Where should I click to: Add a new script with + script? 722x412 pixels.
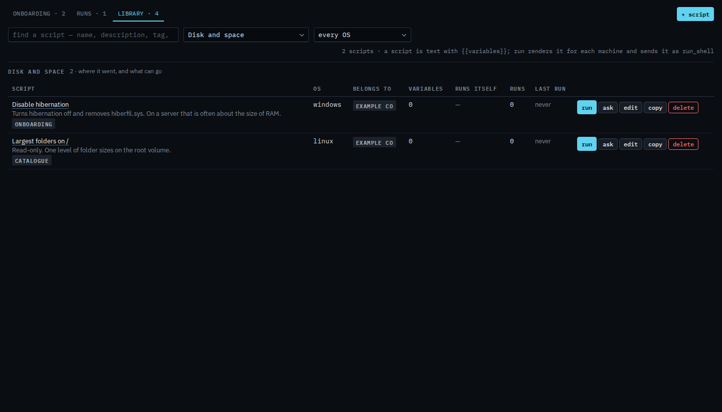click(x=695, y=14)
